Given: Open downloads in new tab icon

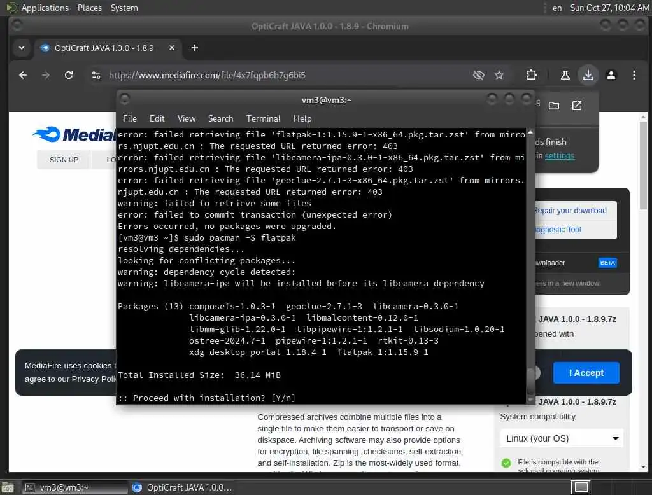Looking at the screenshot, I should click(x=577, y=106).
